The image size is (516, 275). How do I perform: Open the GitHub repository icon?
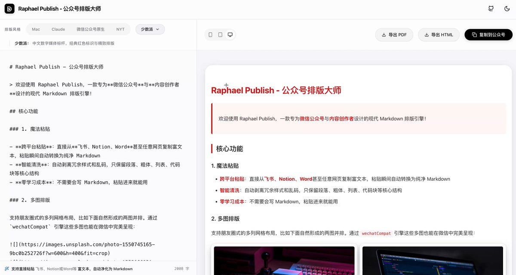tap(491, 9)
